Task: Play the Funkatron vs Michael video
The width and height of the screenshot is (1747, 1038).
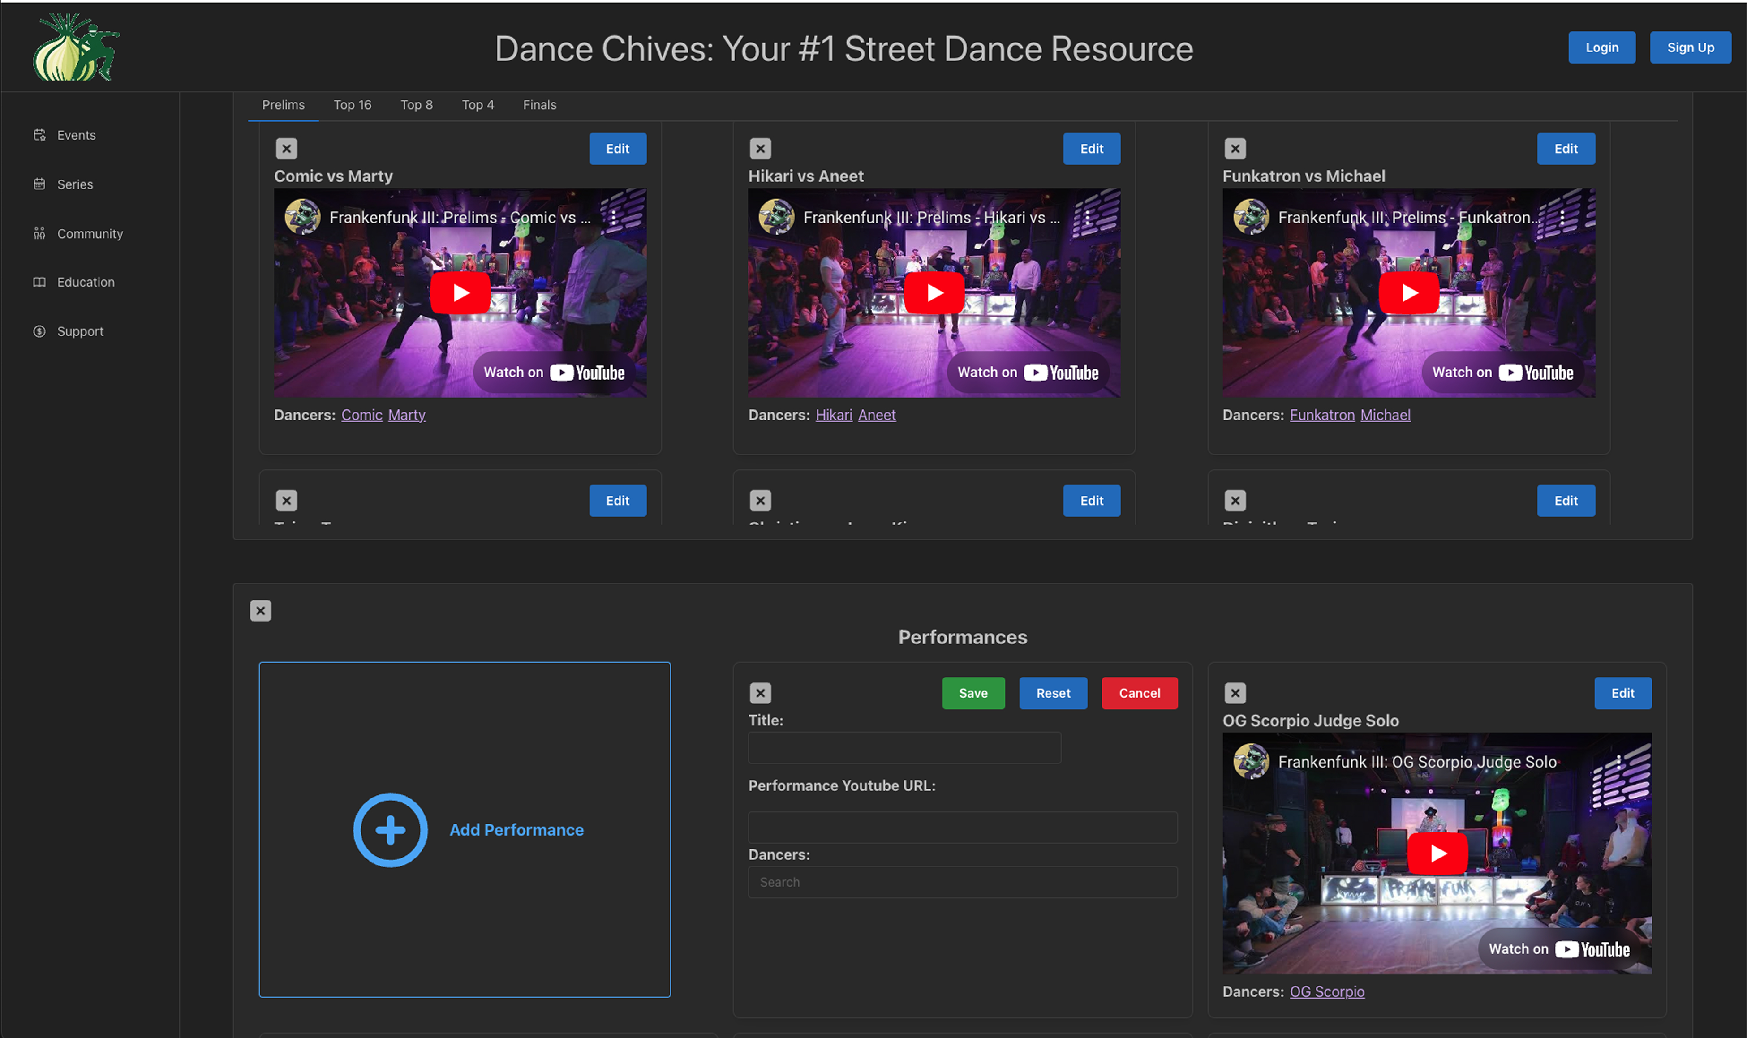Action: click(1408, 292)
